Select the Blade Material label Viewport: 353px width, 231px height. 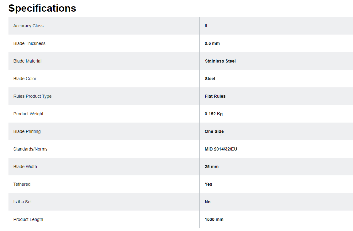[27, 61]
